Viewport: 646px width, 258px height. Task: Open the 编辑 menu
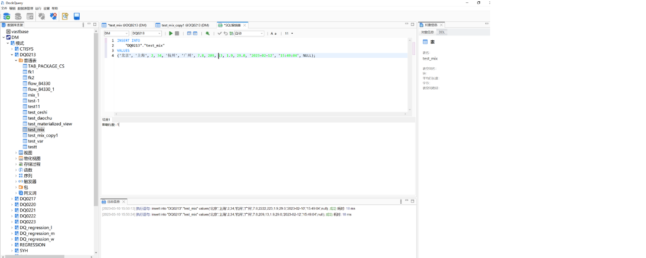point(12,8)
